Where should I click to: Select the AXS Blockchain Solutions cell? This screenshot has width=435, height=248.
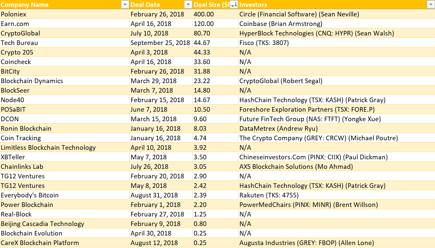tap(337, 167)
